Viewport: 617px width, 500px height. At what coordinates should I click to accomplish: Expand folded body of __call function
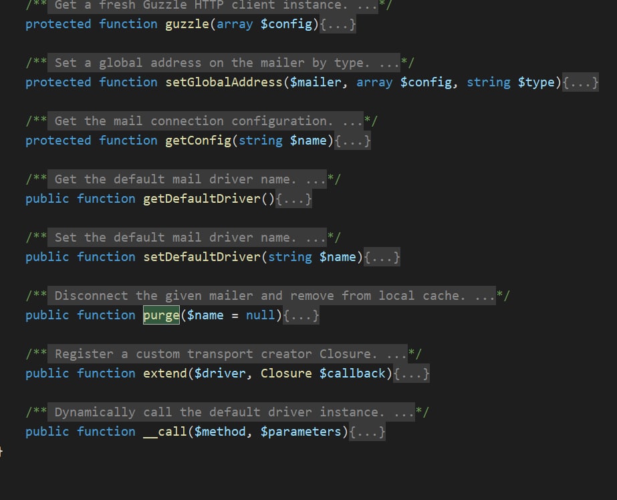coord(367,432)
